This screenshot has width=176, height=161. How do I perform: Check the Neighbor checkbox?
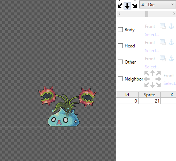(120, 79)
